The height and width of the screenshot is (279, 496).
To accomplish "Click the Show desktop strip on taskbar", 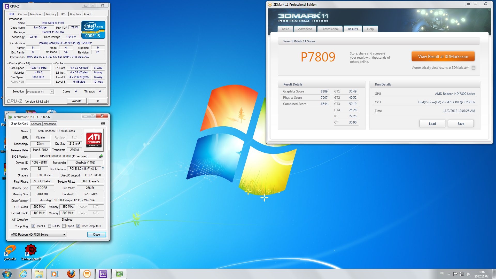I will click(x=494, y=274).
